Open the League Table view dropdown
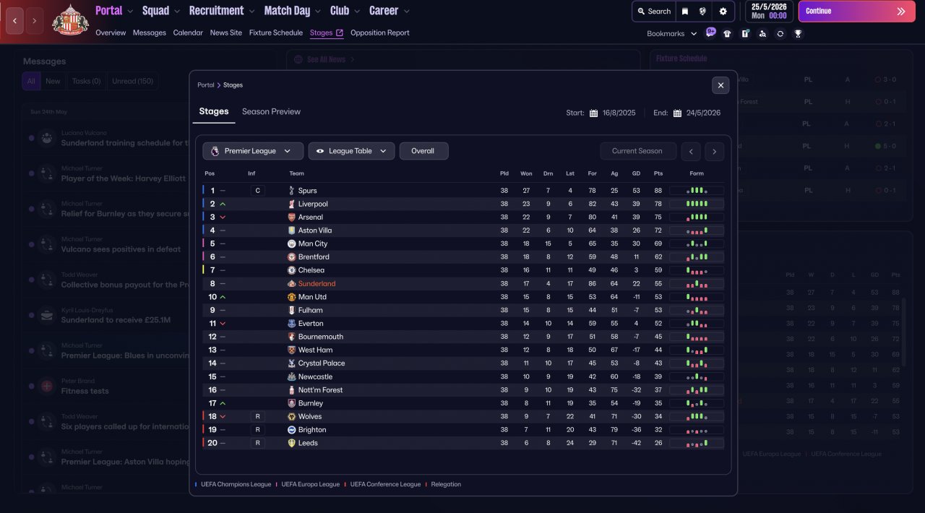 click(x=351, y=151)
